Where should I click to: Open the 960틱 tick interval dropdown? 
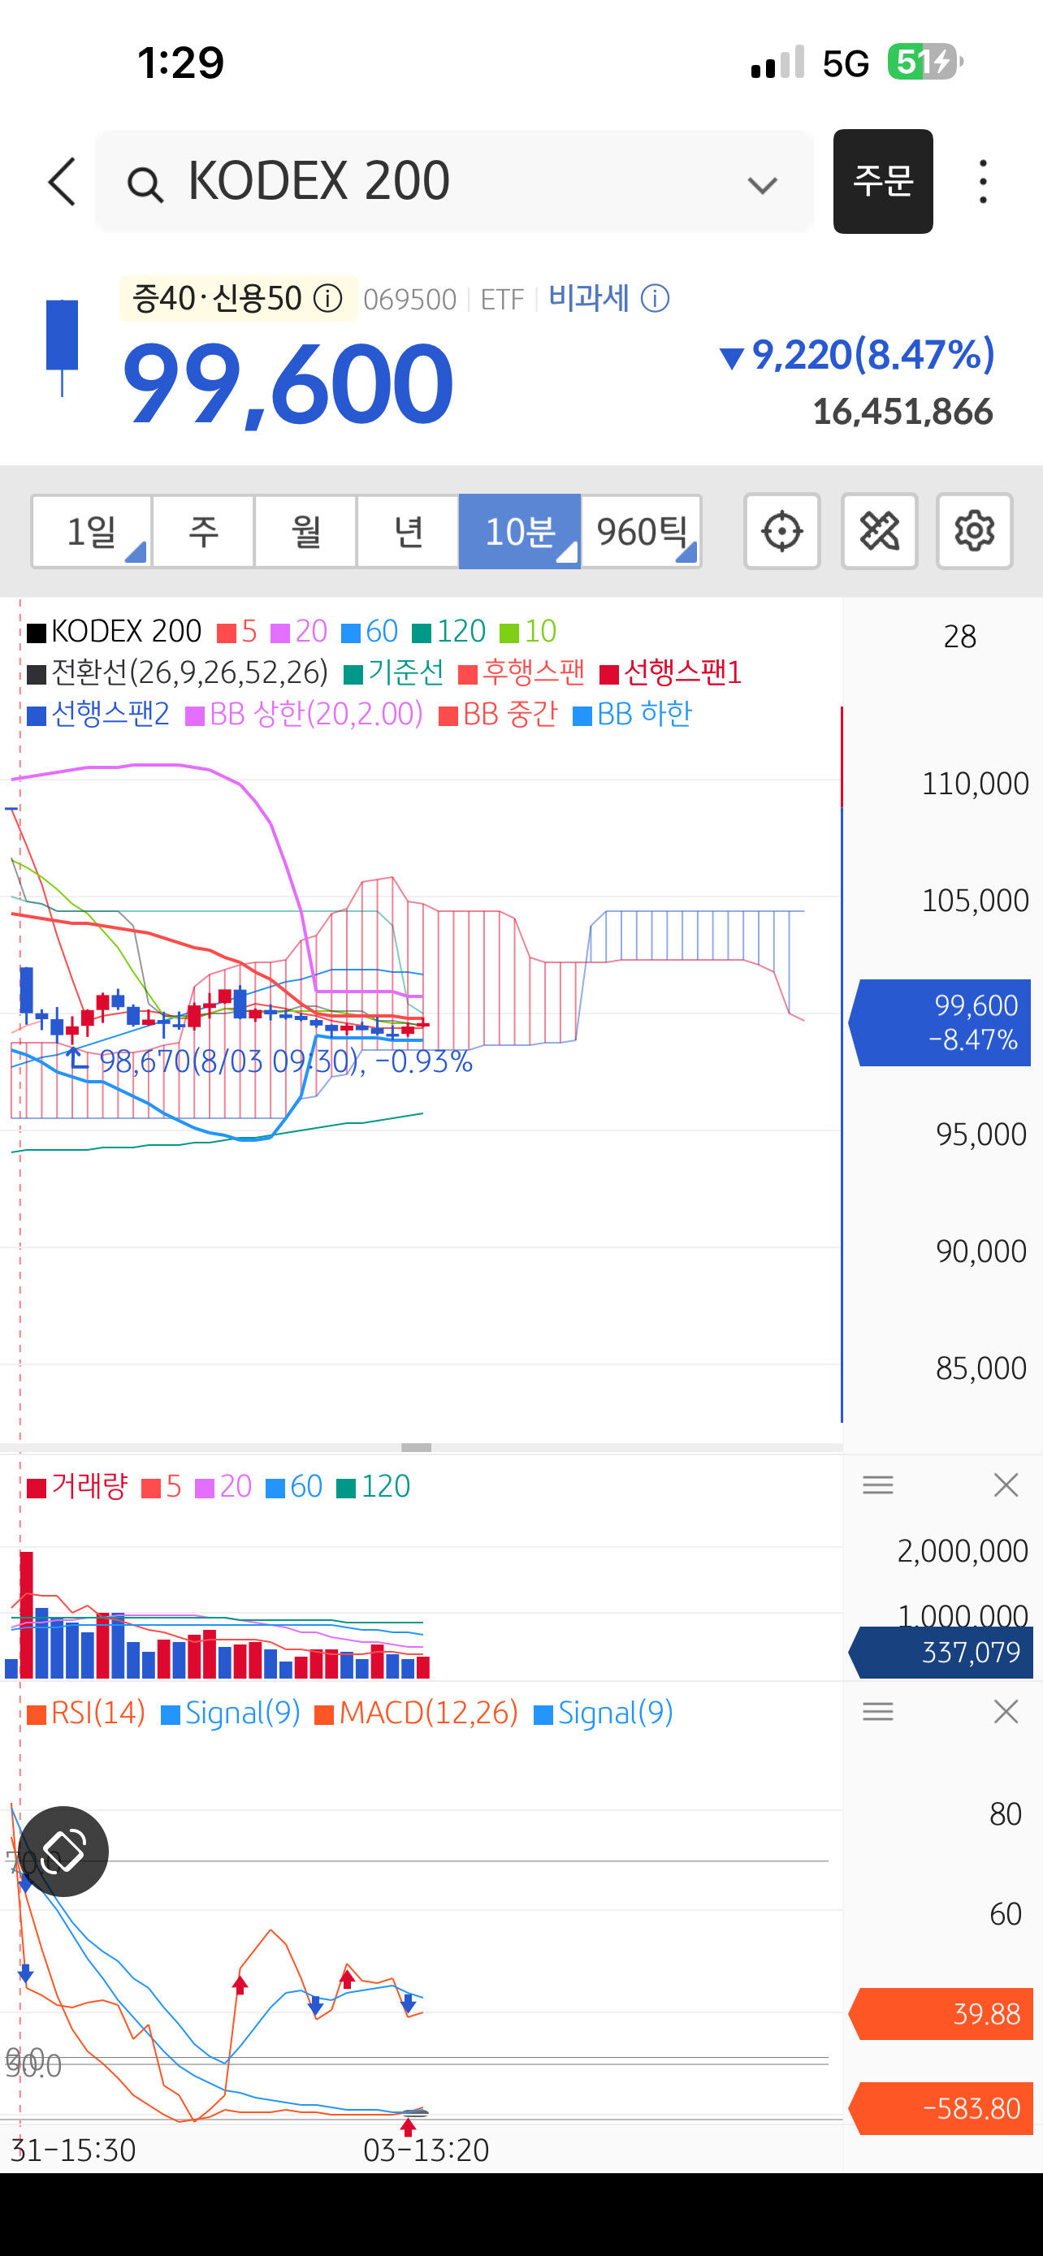[641, 532]
